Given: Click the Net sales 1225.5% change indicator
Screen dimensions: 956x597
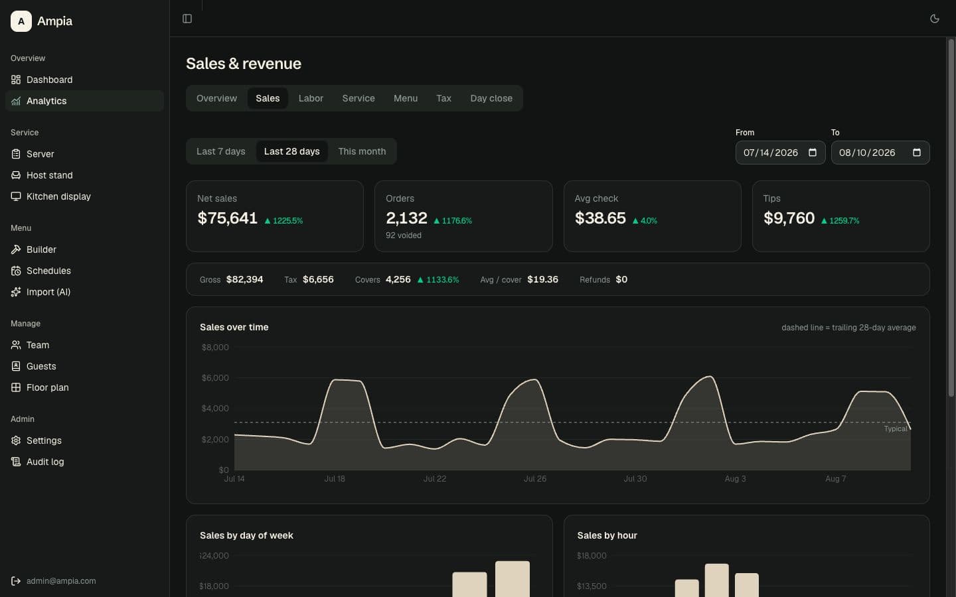Looking at the screenshot, I should click(x=283, y=221).
